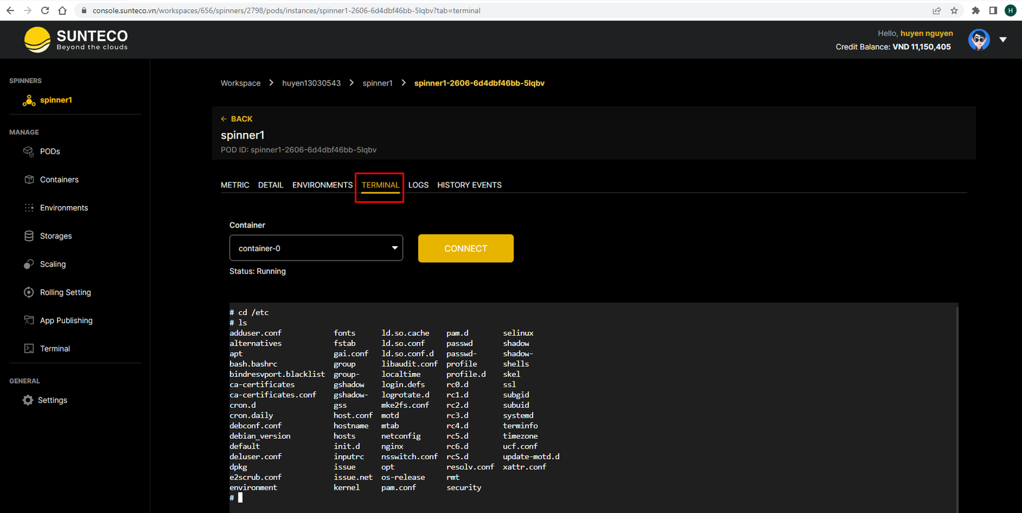The height and width of the screenshot is (513, 1022).
Task: Click the Credit Balance amount
Action: pyautogui.click(x=922, y=47)
